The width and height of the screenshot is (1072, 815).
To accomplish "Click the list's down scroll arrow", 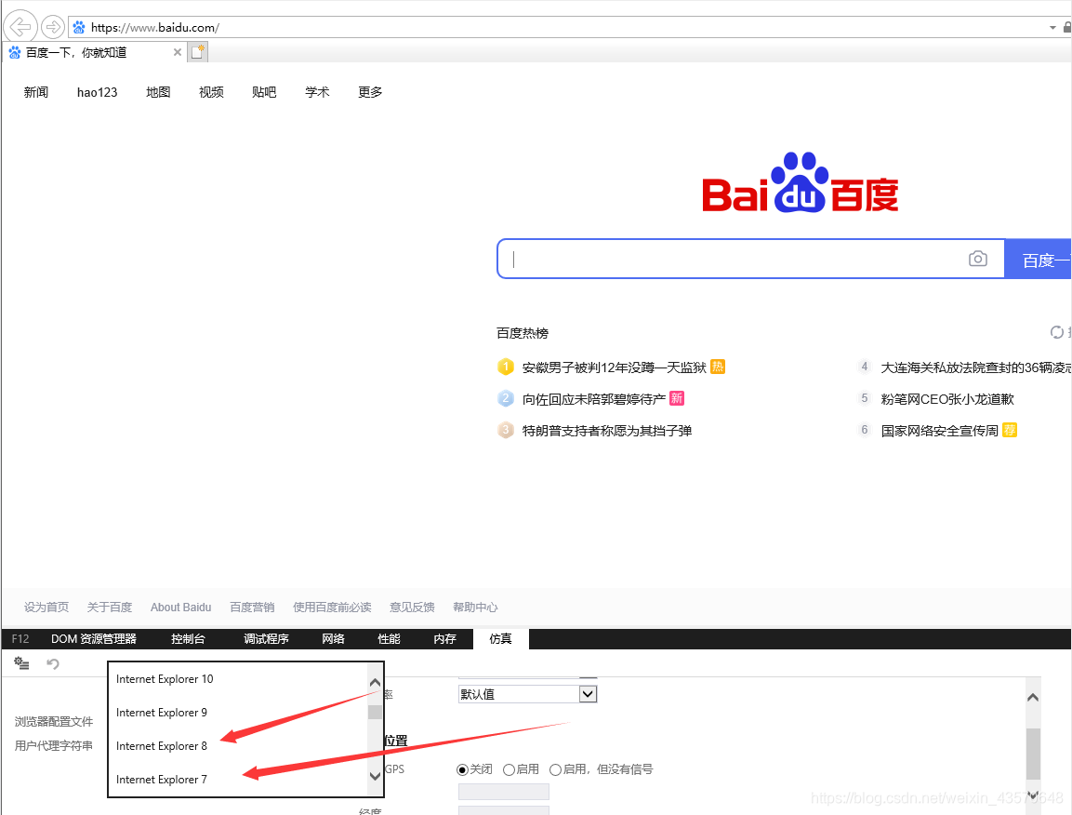I will click(375, 776).
